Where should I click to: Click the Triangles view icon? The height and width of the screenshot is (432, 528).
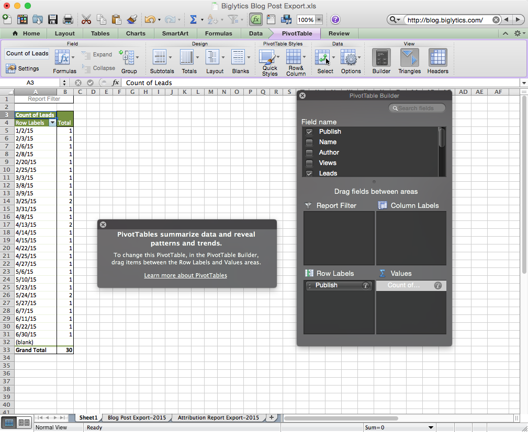coord(409,57)
